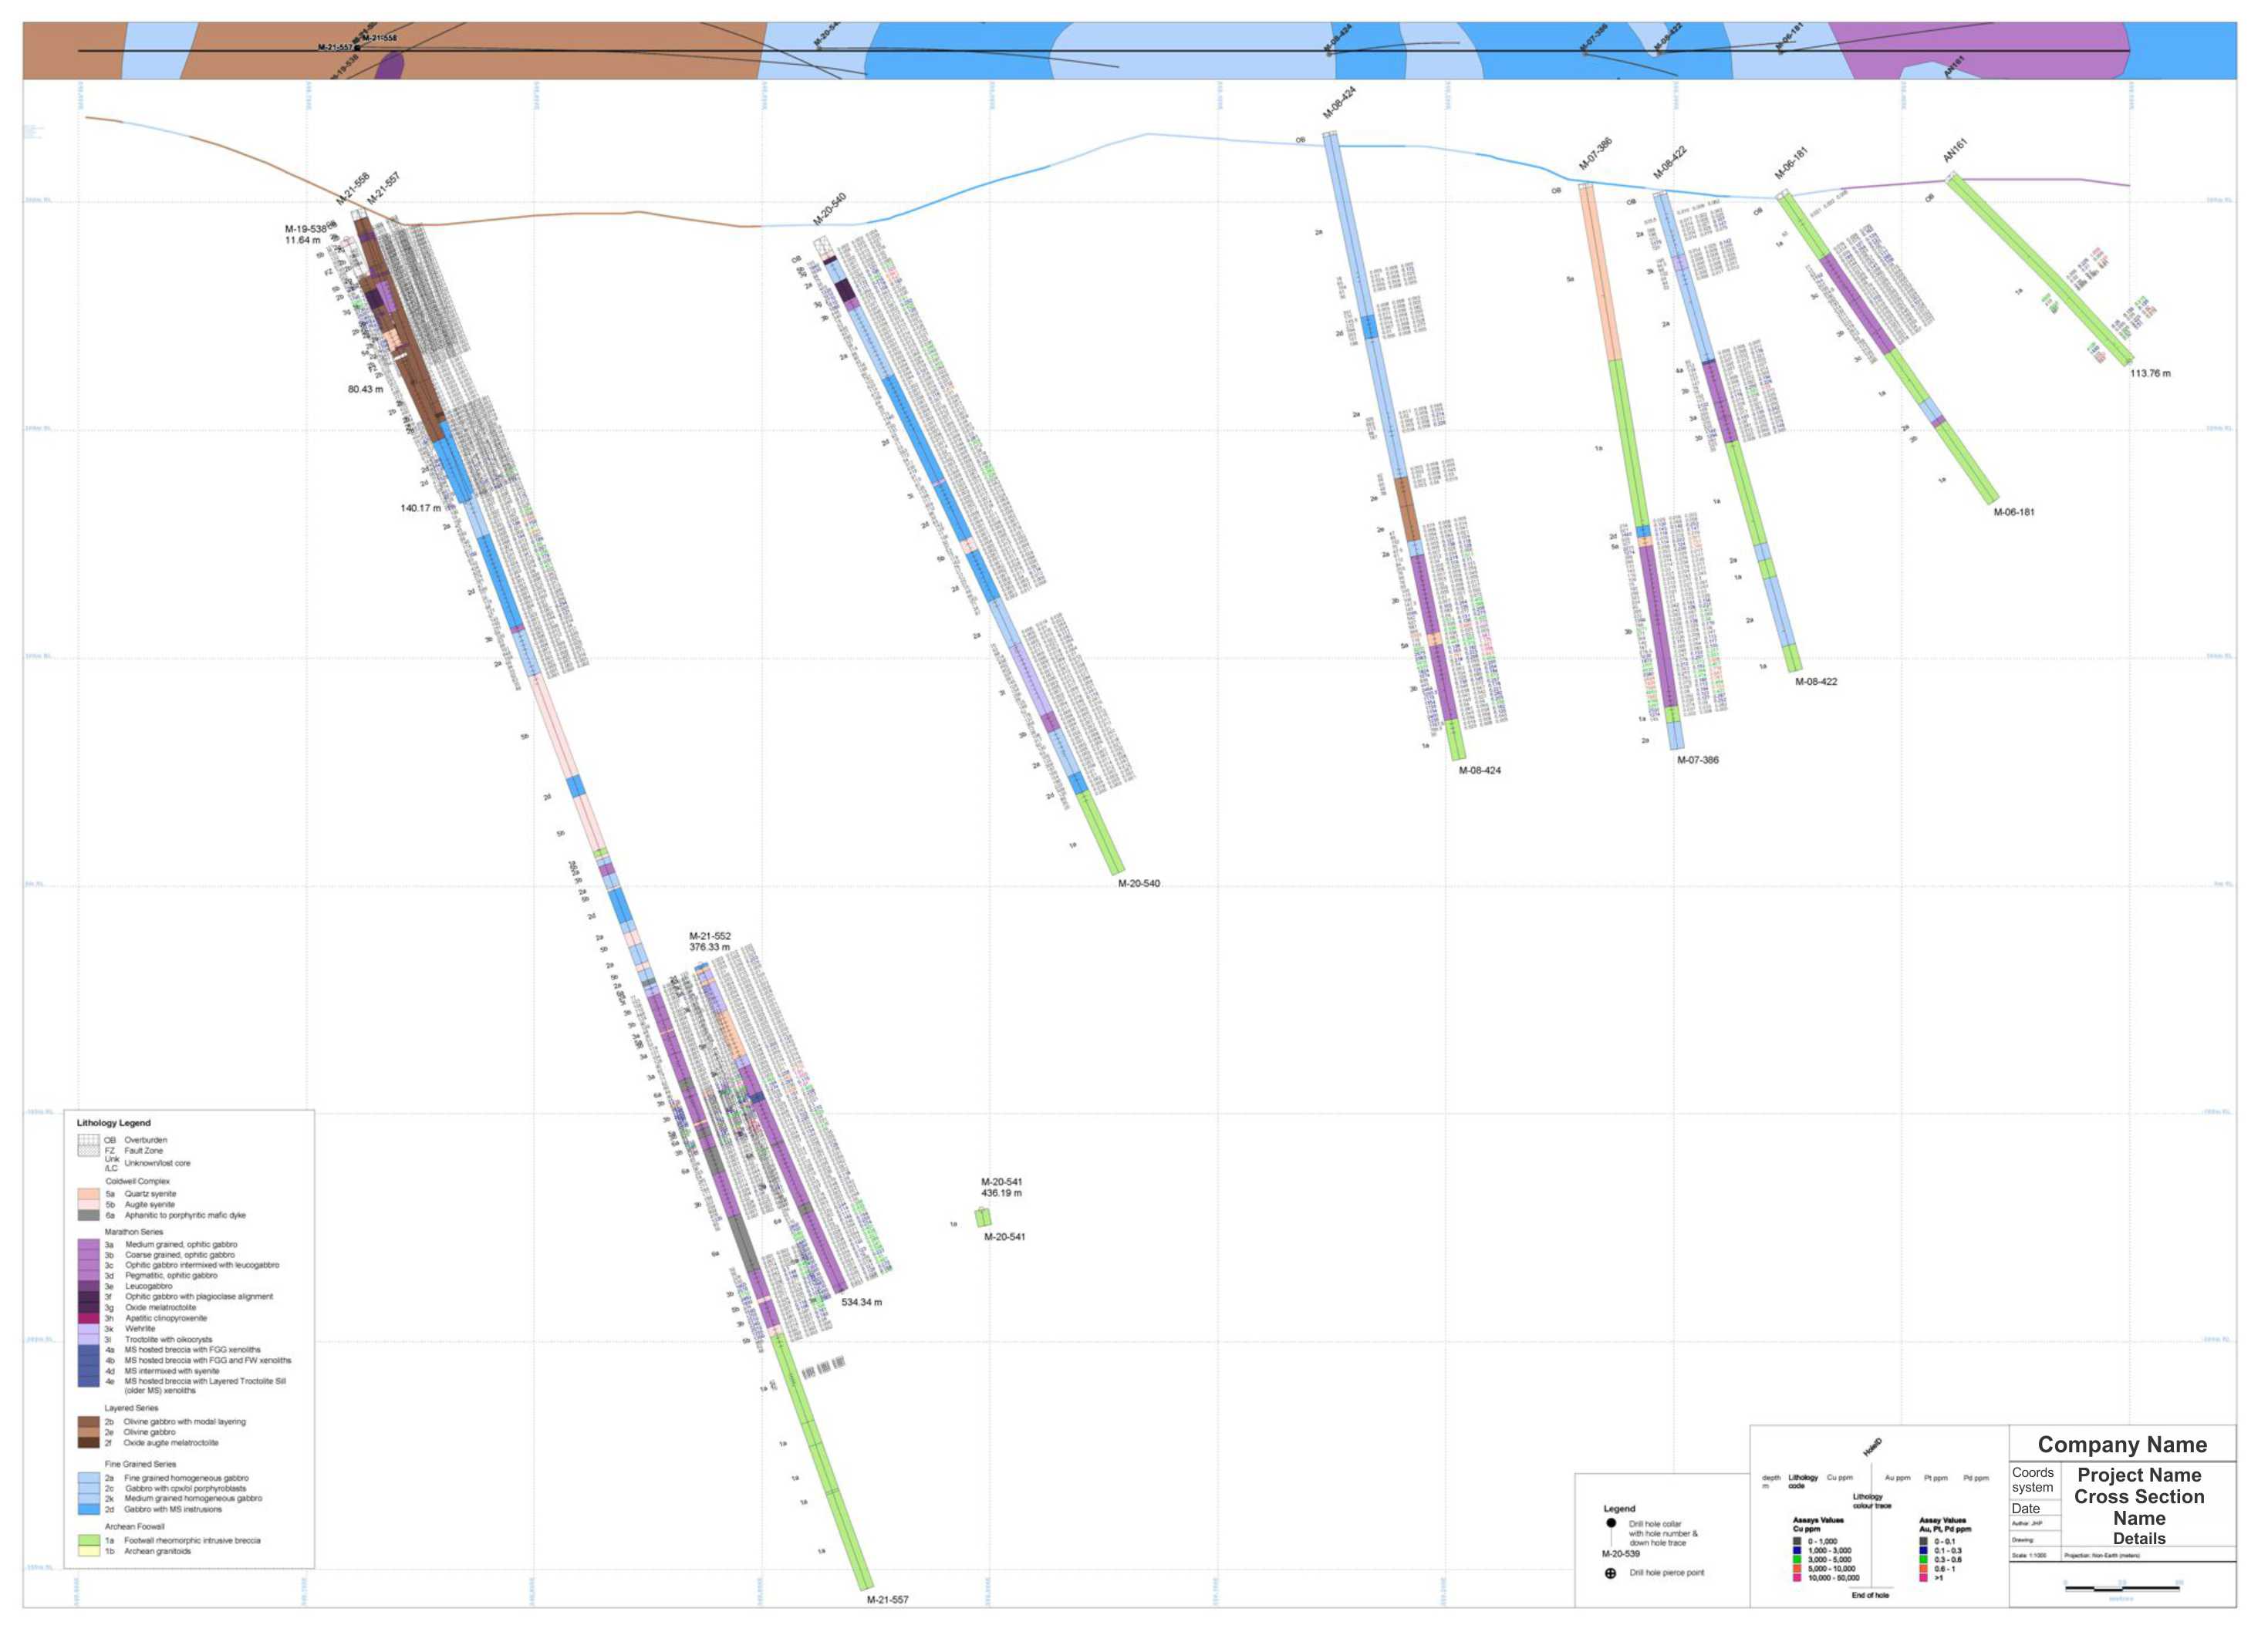
Task: Select the drill hole collar symbol in the Legend
Action: [1612, 1525]
